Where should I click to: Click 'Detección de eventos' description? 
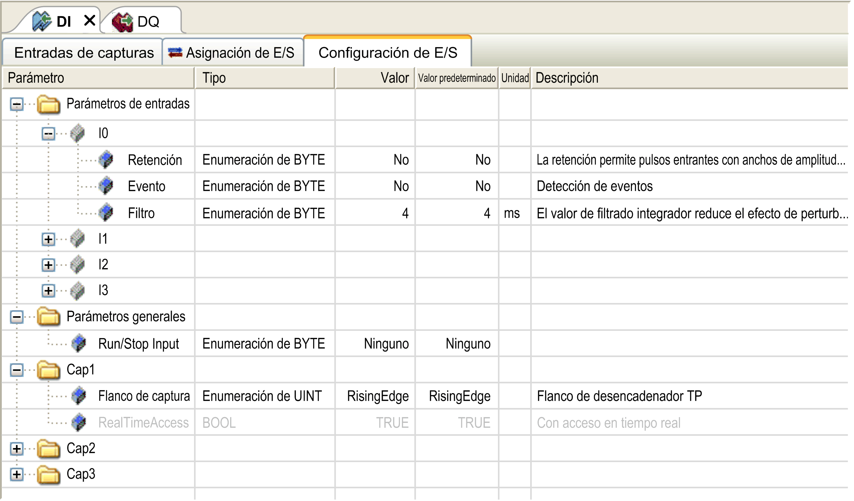click(x=595, y=186)
